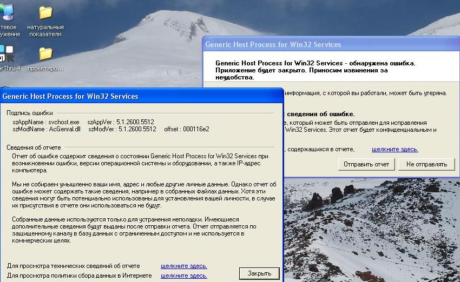Click Не отправлять in the back dialog

[426, 164]
